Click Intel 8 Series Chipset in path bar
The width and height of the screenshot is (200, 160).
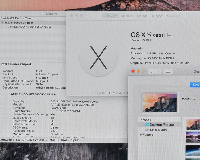click(x=64, y=140)
